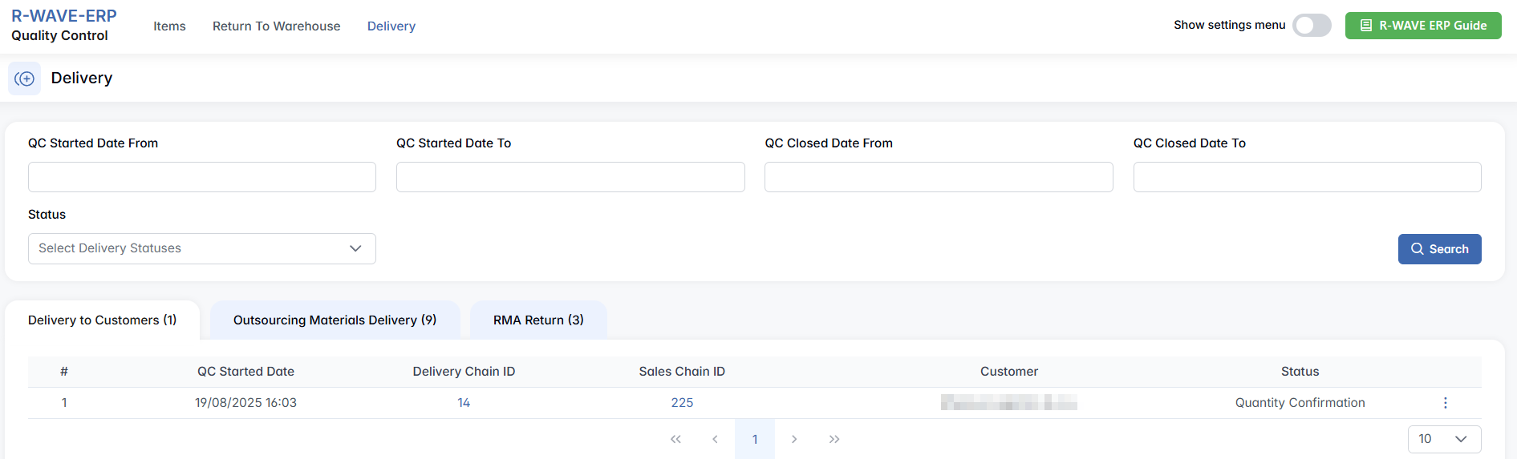Screen dimensions: 1517x459
Task: Expand the Select Delivery Statuses dropdown
Action: point(201,248)
